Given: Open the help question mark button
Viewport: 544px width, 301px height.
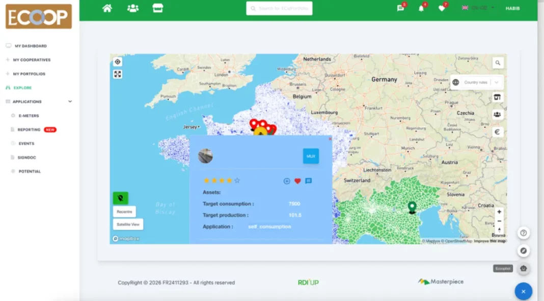Looking at the screenshot, I should pos(524,233).
